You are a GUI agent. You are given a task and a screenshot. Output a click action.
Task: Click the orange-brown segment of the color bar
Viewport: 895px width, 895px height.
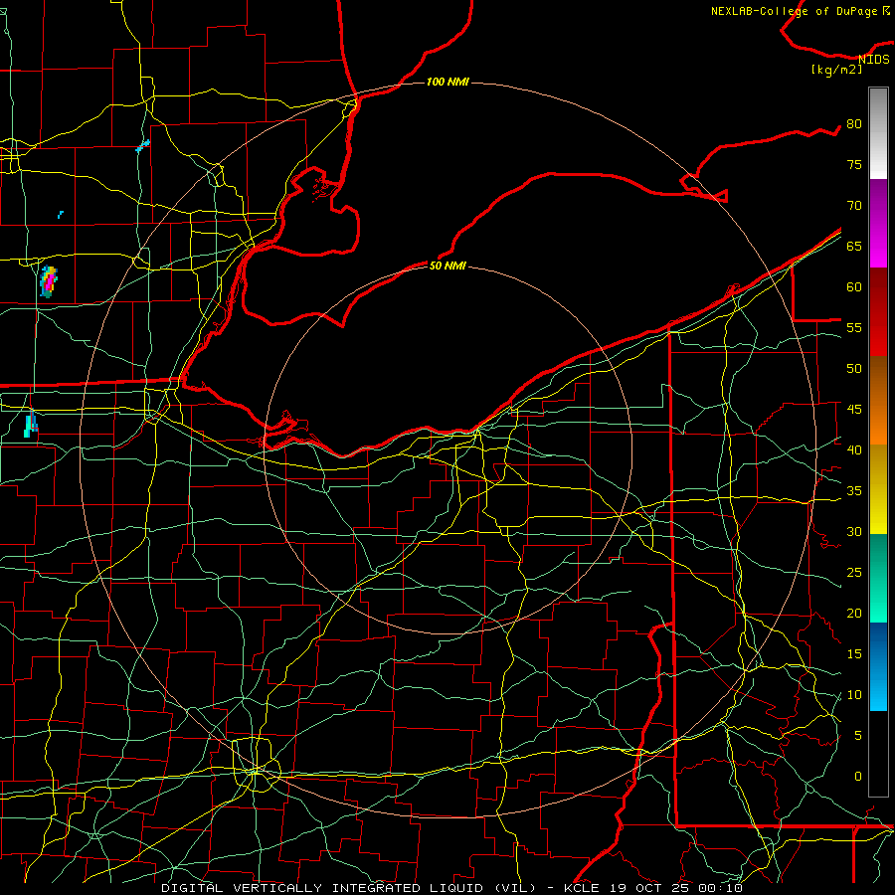878,400
